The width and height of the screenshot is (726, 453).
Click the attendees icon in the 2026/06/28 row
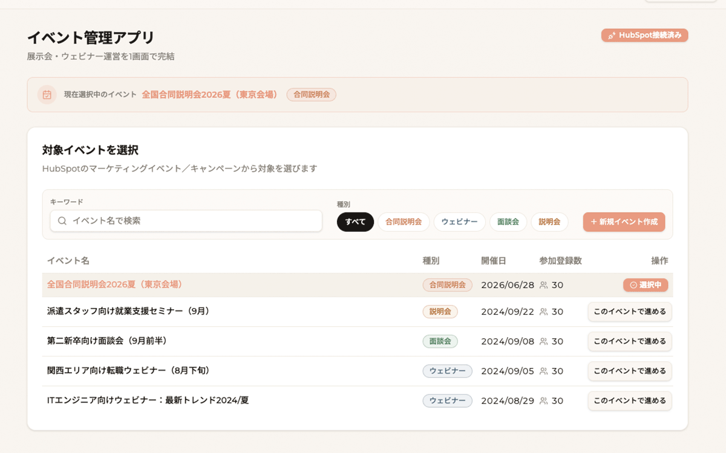pyautogui.click(x=543, y=285)
